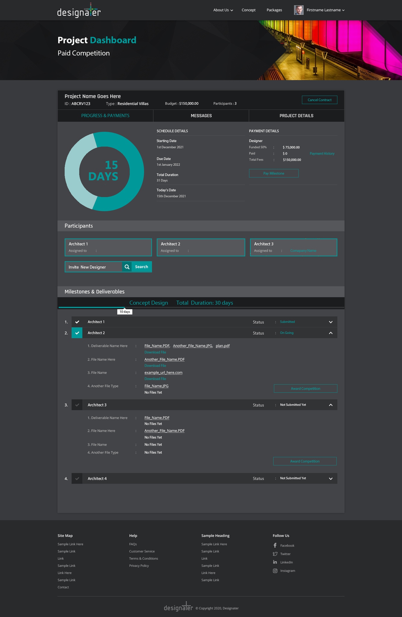402x617 pixels.
Task: Click Award Competition under Architect 2
Action: 306,389
